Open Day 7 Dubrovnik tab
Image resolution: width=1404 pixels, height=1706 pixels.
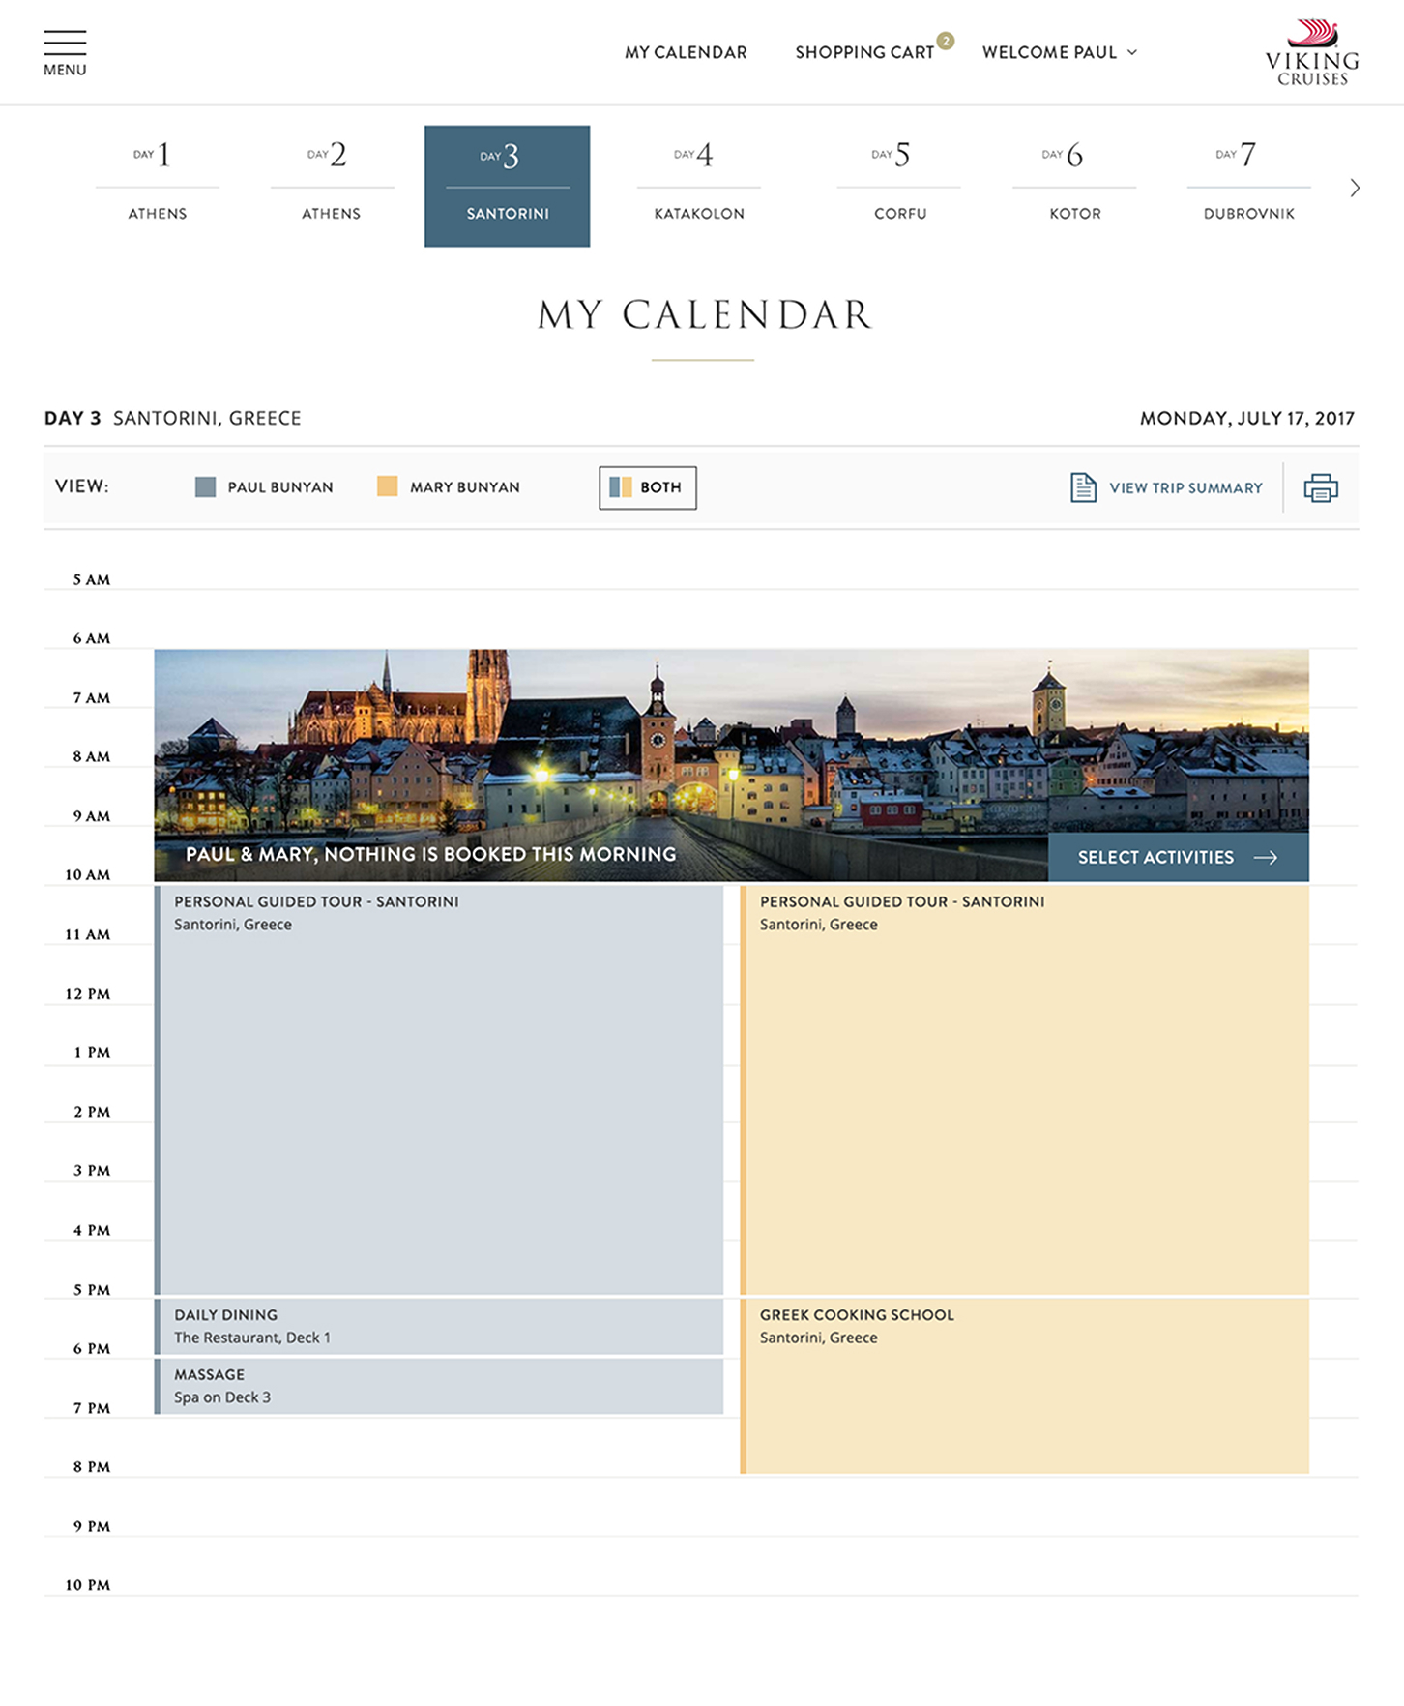pos(1248,186)
